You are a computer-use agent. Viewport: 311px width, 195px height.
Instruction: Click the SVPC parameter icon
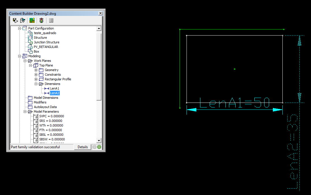click(36, 116)
